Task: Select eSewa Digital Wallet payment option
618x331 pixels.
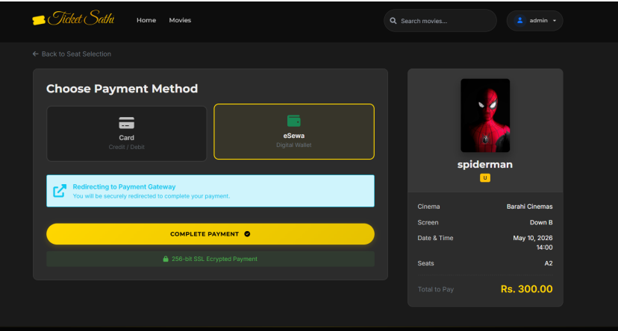Action: point(293,131)
